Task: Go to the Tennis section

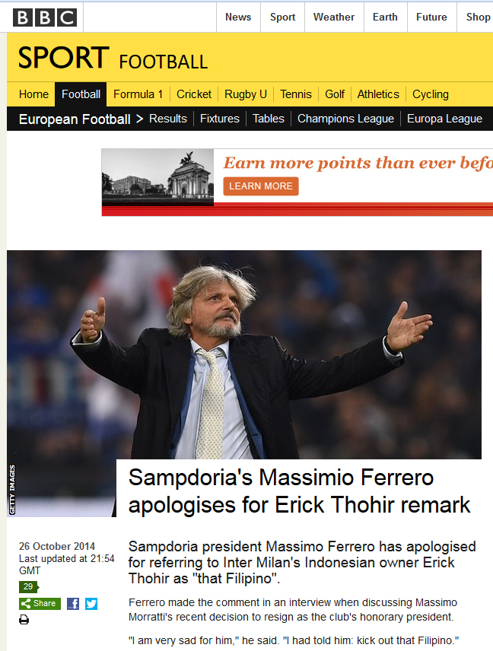Action: point(296,94)
